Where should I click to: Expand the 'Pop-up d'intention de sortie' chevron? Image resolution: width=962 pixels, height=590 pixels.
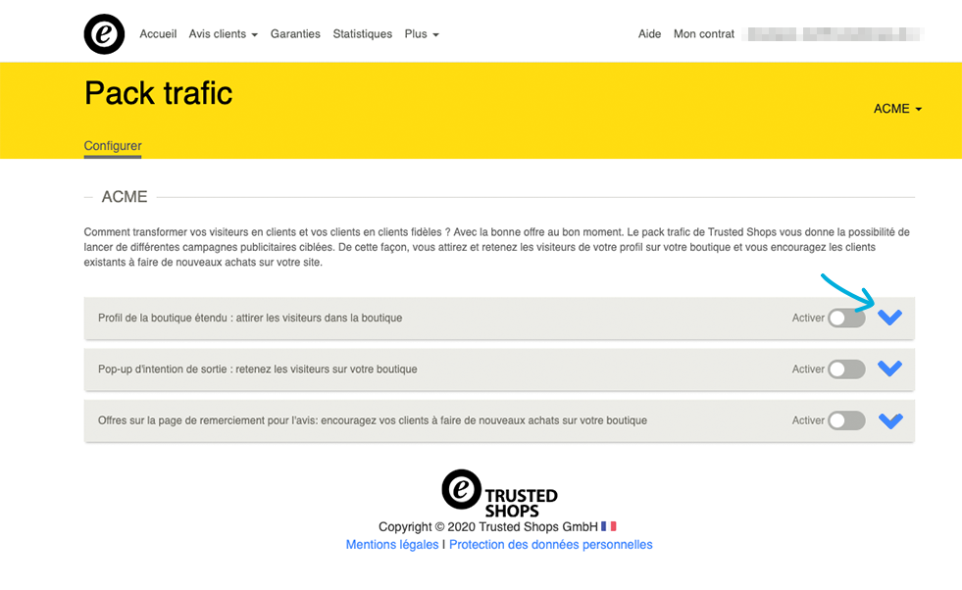pyautogui.click(x=889, y=368)
